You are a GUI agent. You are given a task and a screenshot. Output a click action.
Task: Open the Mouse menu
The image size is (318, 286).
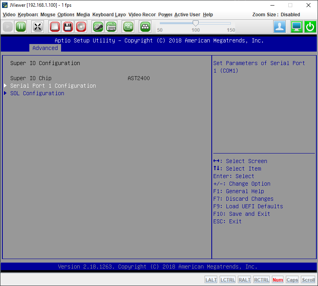pyautogui.click(x=48, y=15)
